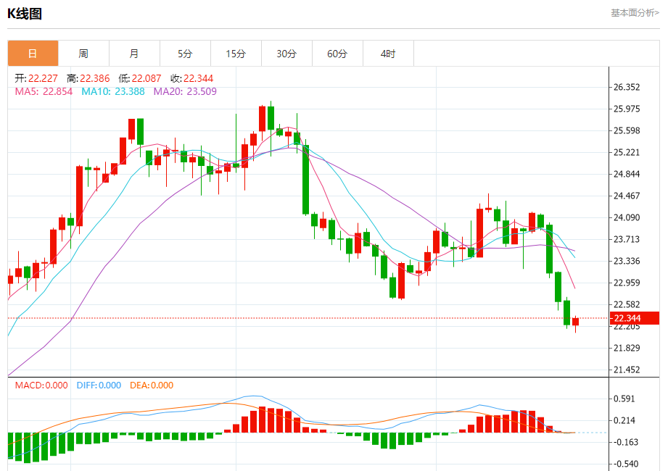Viewport: 668px width, 471px height.
Task: Click the 21.829 price axis label
Action: [x=626, y=348]
